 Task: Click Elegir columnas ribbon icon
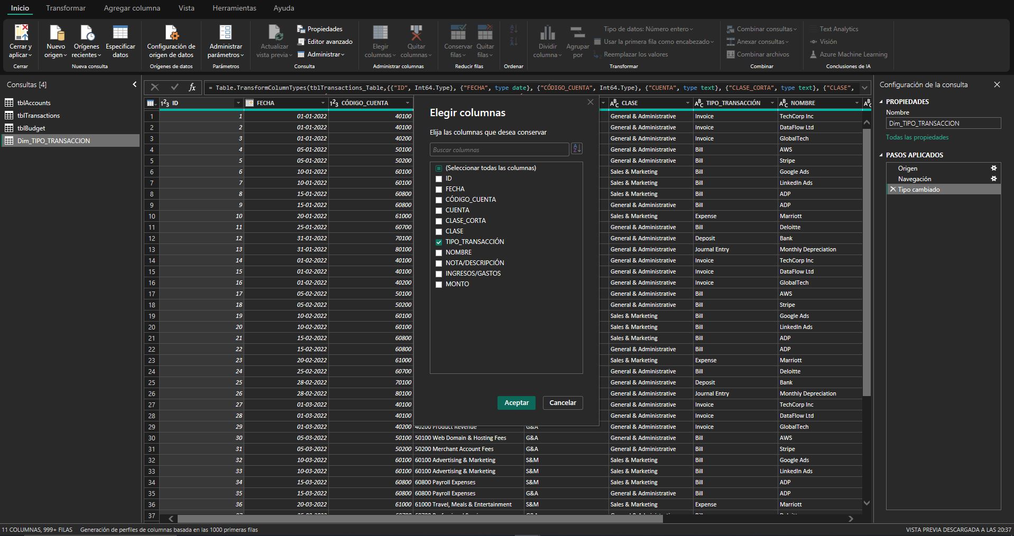coord(380,33)
